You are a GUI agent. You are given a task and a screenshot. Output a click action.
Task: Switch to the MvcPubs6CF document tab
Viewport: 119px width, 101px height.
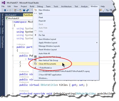click(x=14, y=15)
